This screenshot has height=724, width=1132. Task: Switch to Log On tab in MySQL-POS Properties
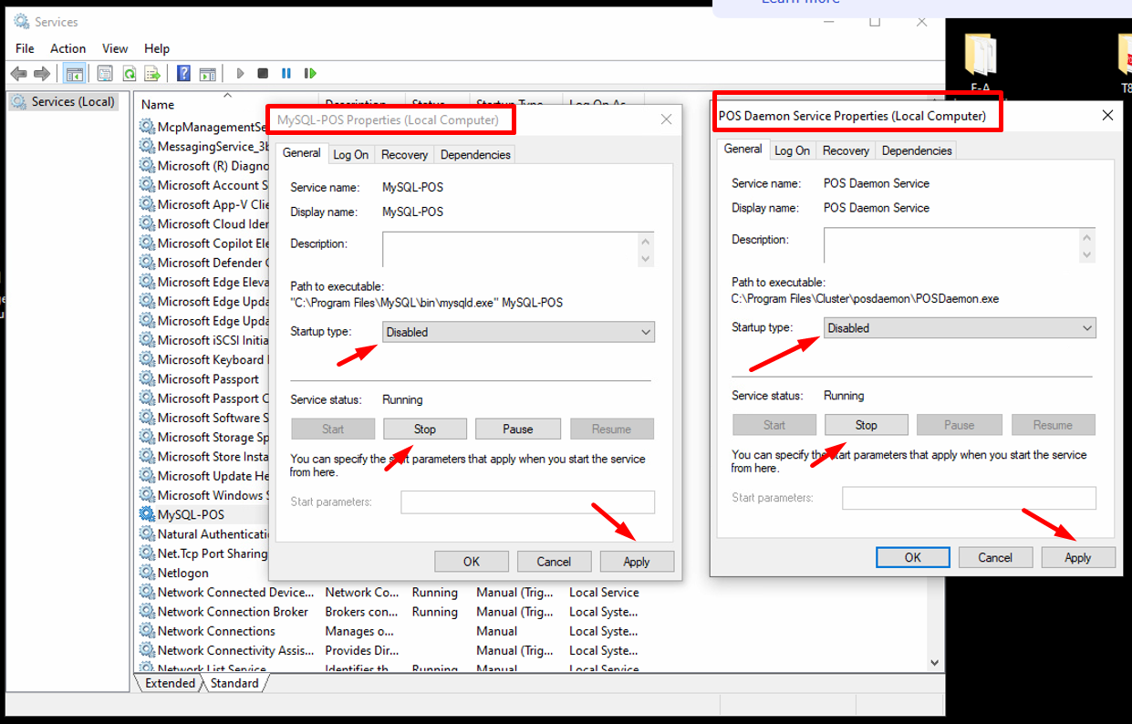coord(351,155)
